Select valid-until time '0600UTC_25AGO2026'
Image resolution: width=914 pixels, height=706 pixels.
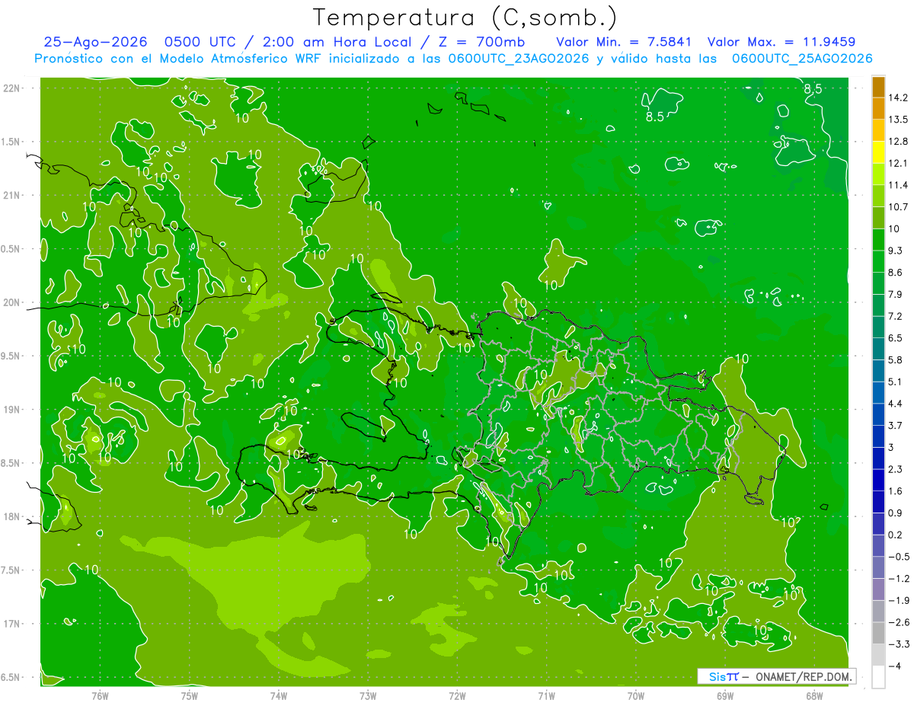point(802,59)
